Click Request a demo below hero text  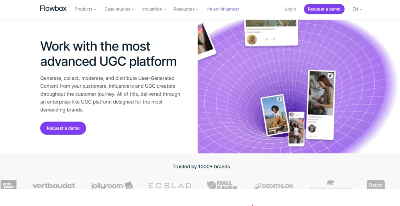tap(63, 128)
